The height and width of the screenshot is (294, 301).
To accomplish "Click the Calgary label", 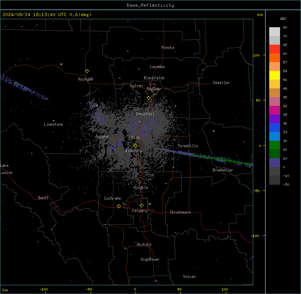I will tap(139, 211).
